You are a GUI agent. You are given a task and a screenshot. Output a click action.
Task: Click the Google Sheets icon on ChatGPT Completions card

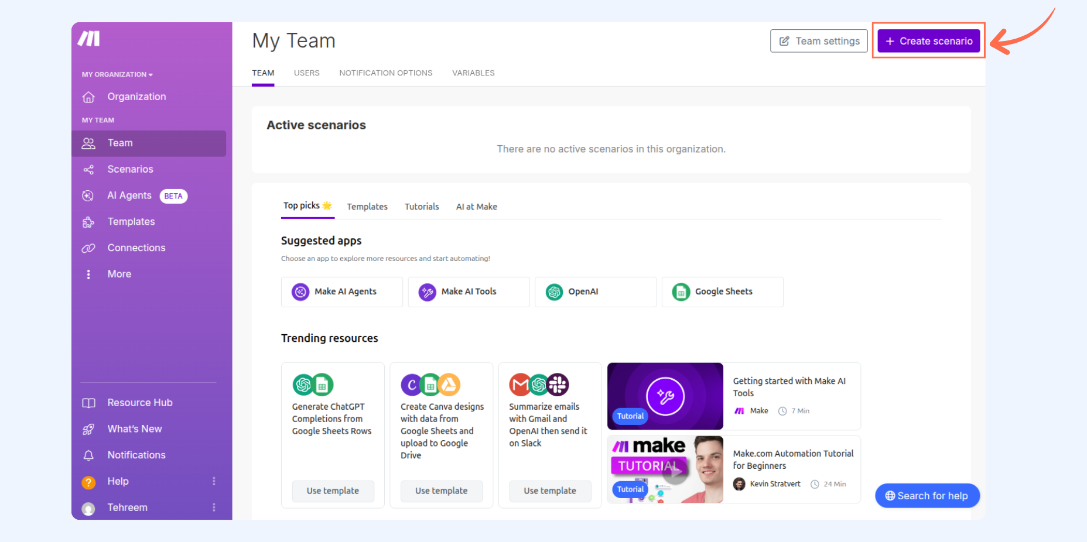tap(322, 385)
